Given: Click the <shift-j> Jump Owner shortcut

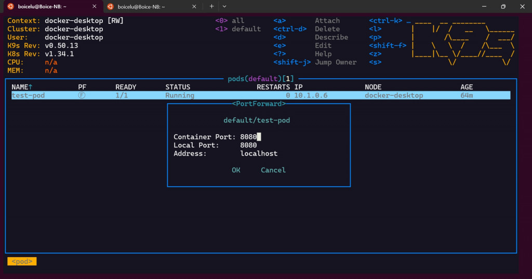Looking at the screenshot, I should (315, 62).
